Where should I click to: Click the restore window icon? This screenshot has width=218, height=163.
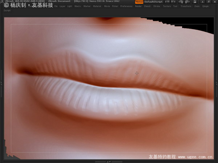coord(209,2)
